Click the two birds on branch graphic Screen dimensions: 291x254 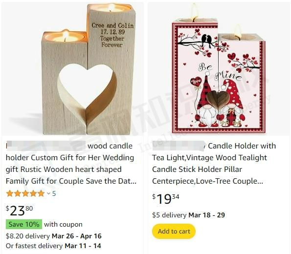click(206, 41)
